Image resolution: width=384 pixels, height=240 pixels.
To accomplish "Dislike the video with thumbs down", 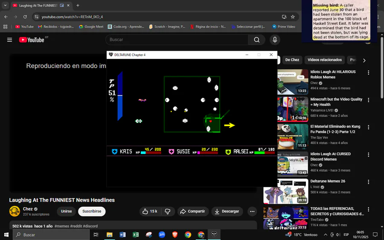I will coord(168,211).
